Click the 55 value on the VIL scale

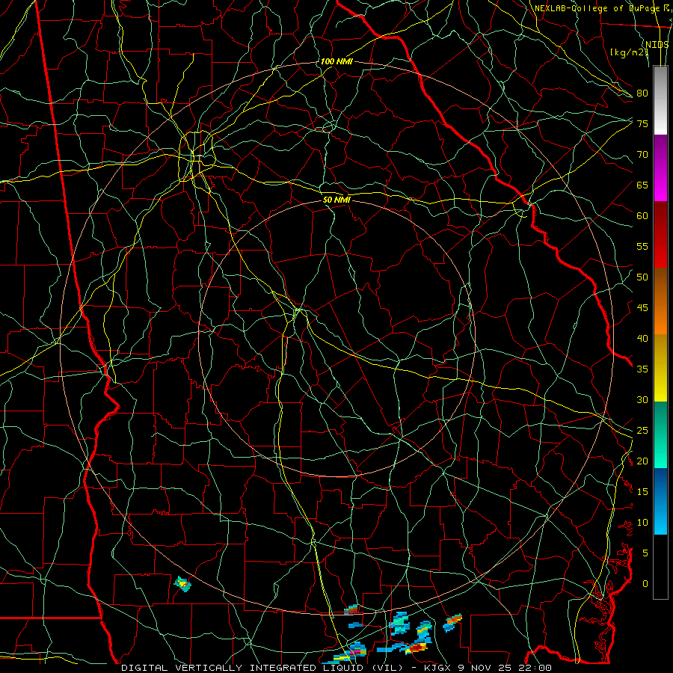(x=642, y=246)
